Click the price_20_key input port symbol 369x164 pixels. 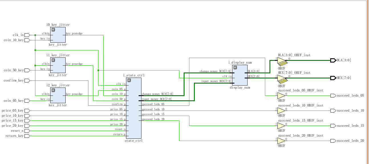27,126
